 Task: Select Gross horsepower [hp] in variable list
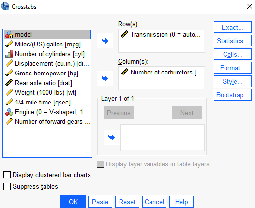tap(47, 73)
